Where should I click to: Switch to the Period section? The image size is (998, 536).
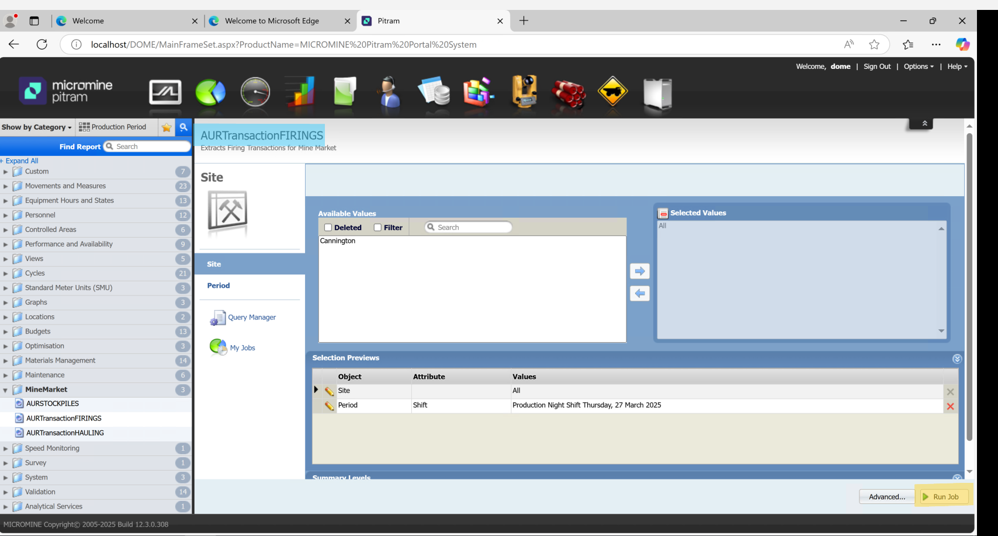(219, 286)
